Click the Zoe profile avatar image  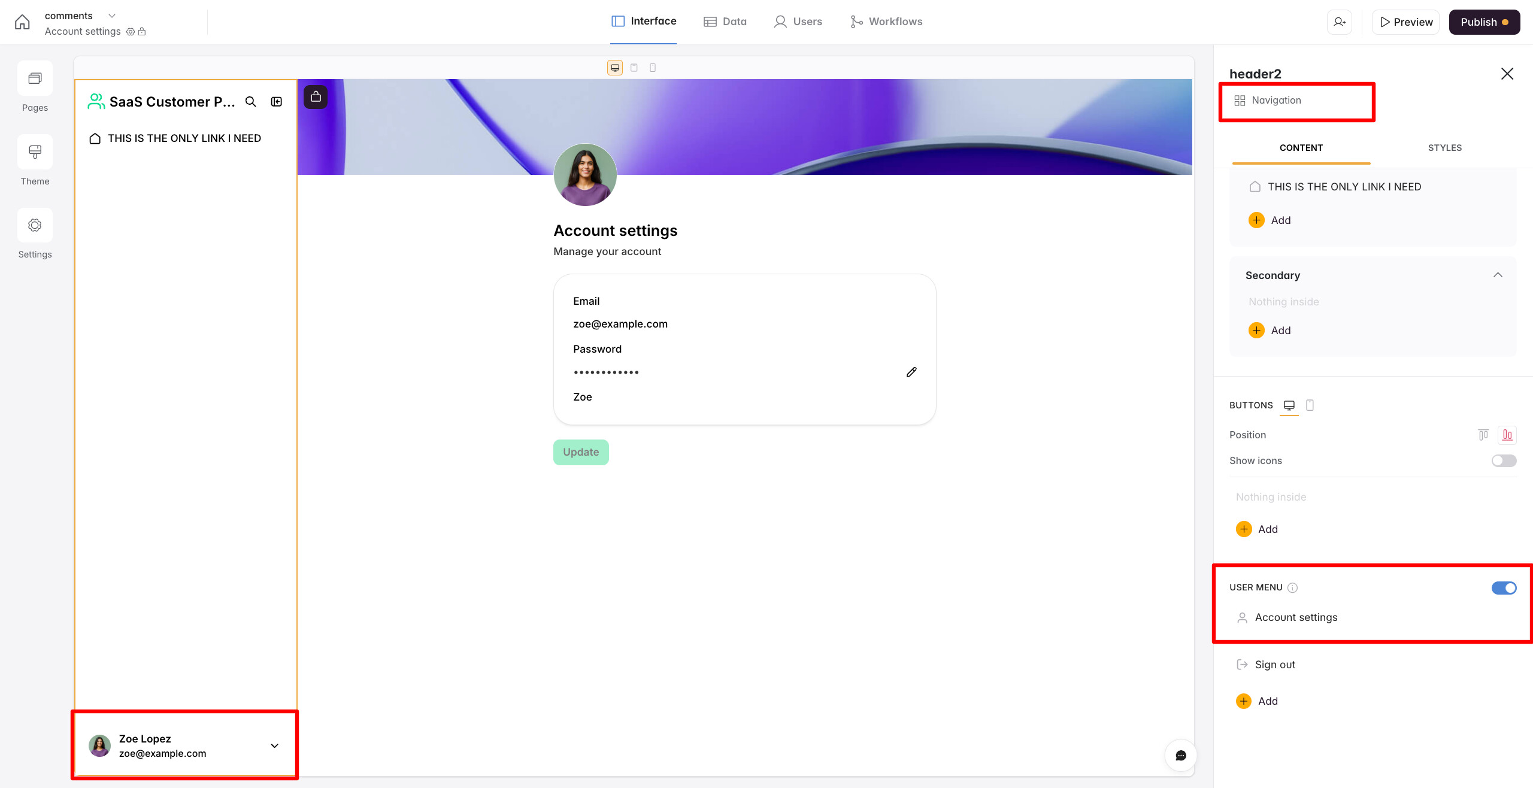585,175
